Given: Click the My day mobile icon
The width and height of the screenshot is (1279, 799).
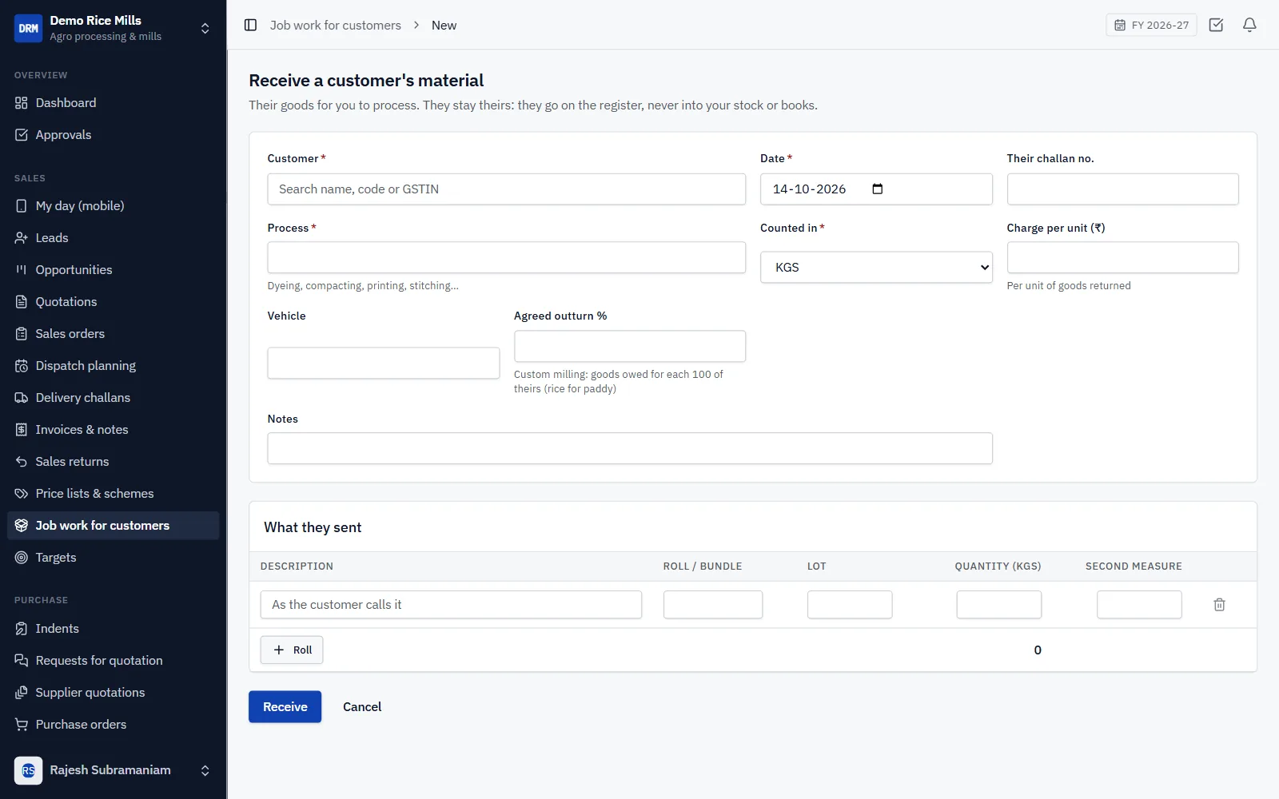Looking at the screenshot, I should point(22,206).
